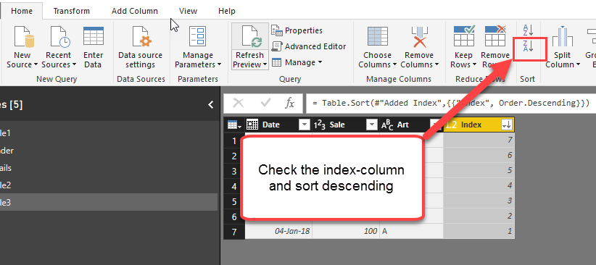Select the query ending in 'le2'
Viewport: 596px width, 265px height.
[109, 185]
